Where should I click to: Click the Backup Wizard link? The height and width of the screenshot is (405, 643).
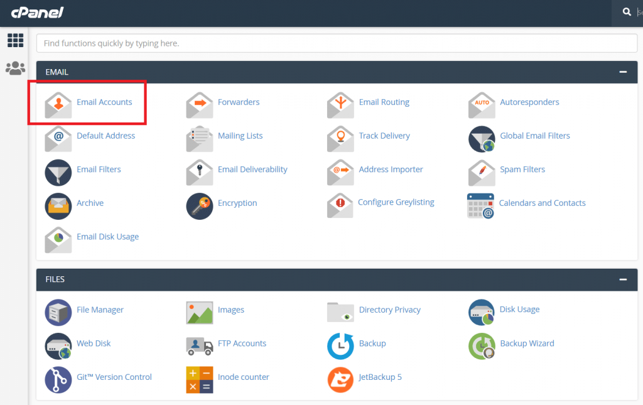[526, 343]
